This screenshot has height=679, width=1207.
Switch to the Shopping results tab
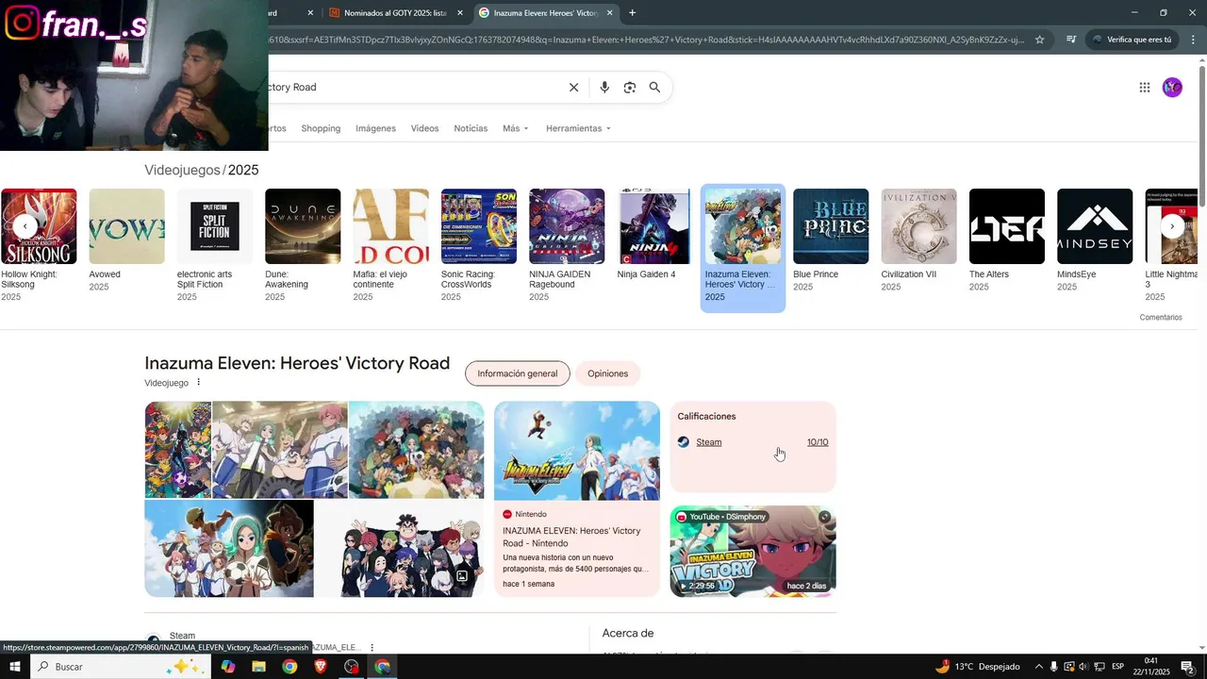click(321, 128)
